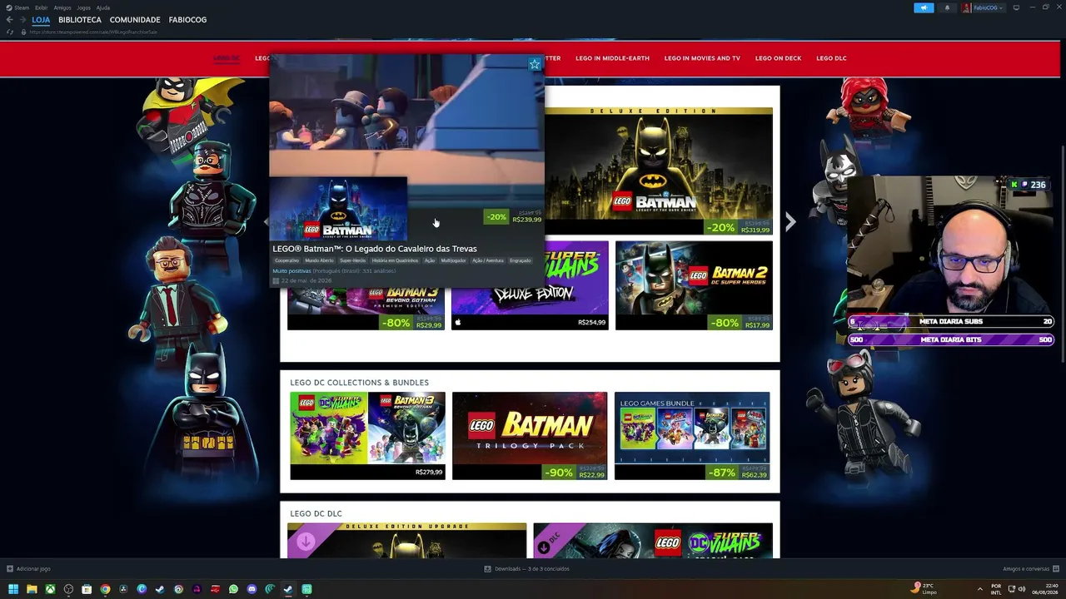Viewport: 1066px width, 599px height.
Task: Click the Muito positivas review summary
Action: coord(291,270)
